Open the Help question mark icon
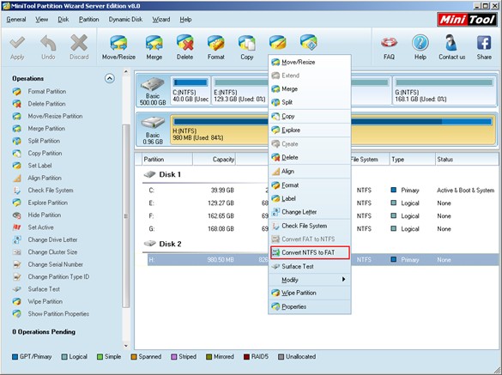 tap(420, 43)
